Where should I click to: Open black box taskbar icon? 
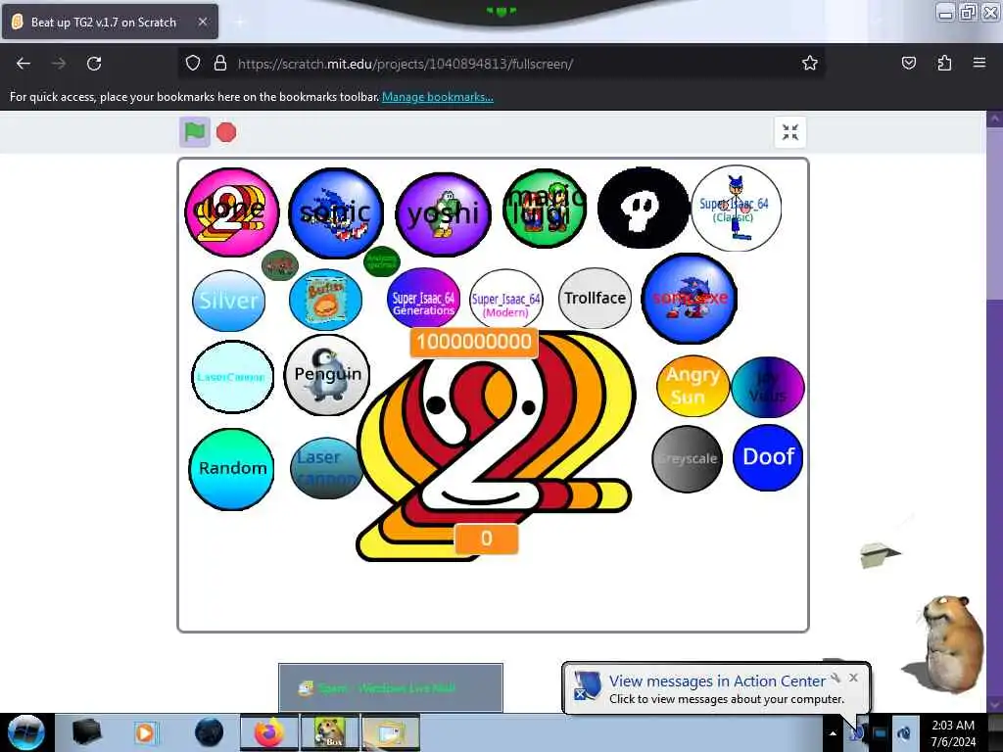[87, 732]
